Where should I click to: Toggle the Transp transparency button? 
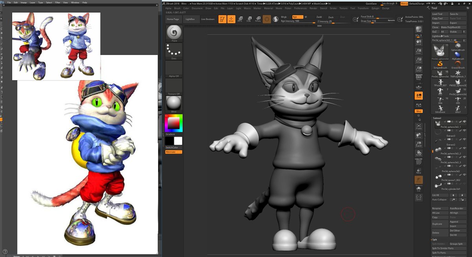(x=419, y=171)
